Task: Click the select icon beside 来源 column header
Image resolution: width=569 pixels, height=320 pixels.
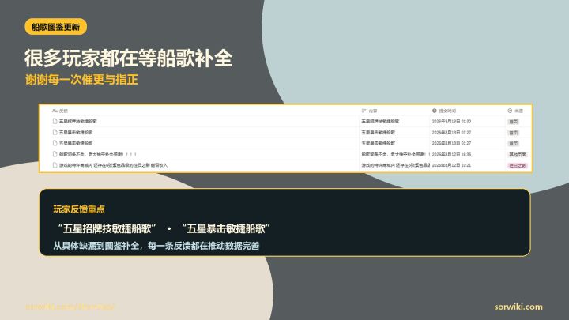Action: click(510, 111)
